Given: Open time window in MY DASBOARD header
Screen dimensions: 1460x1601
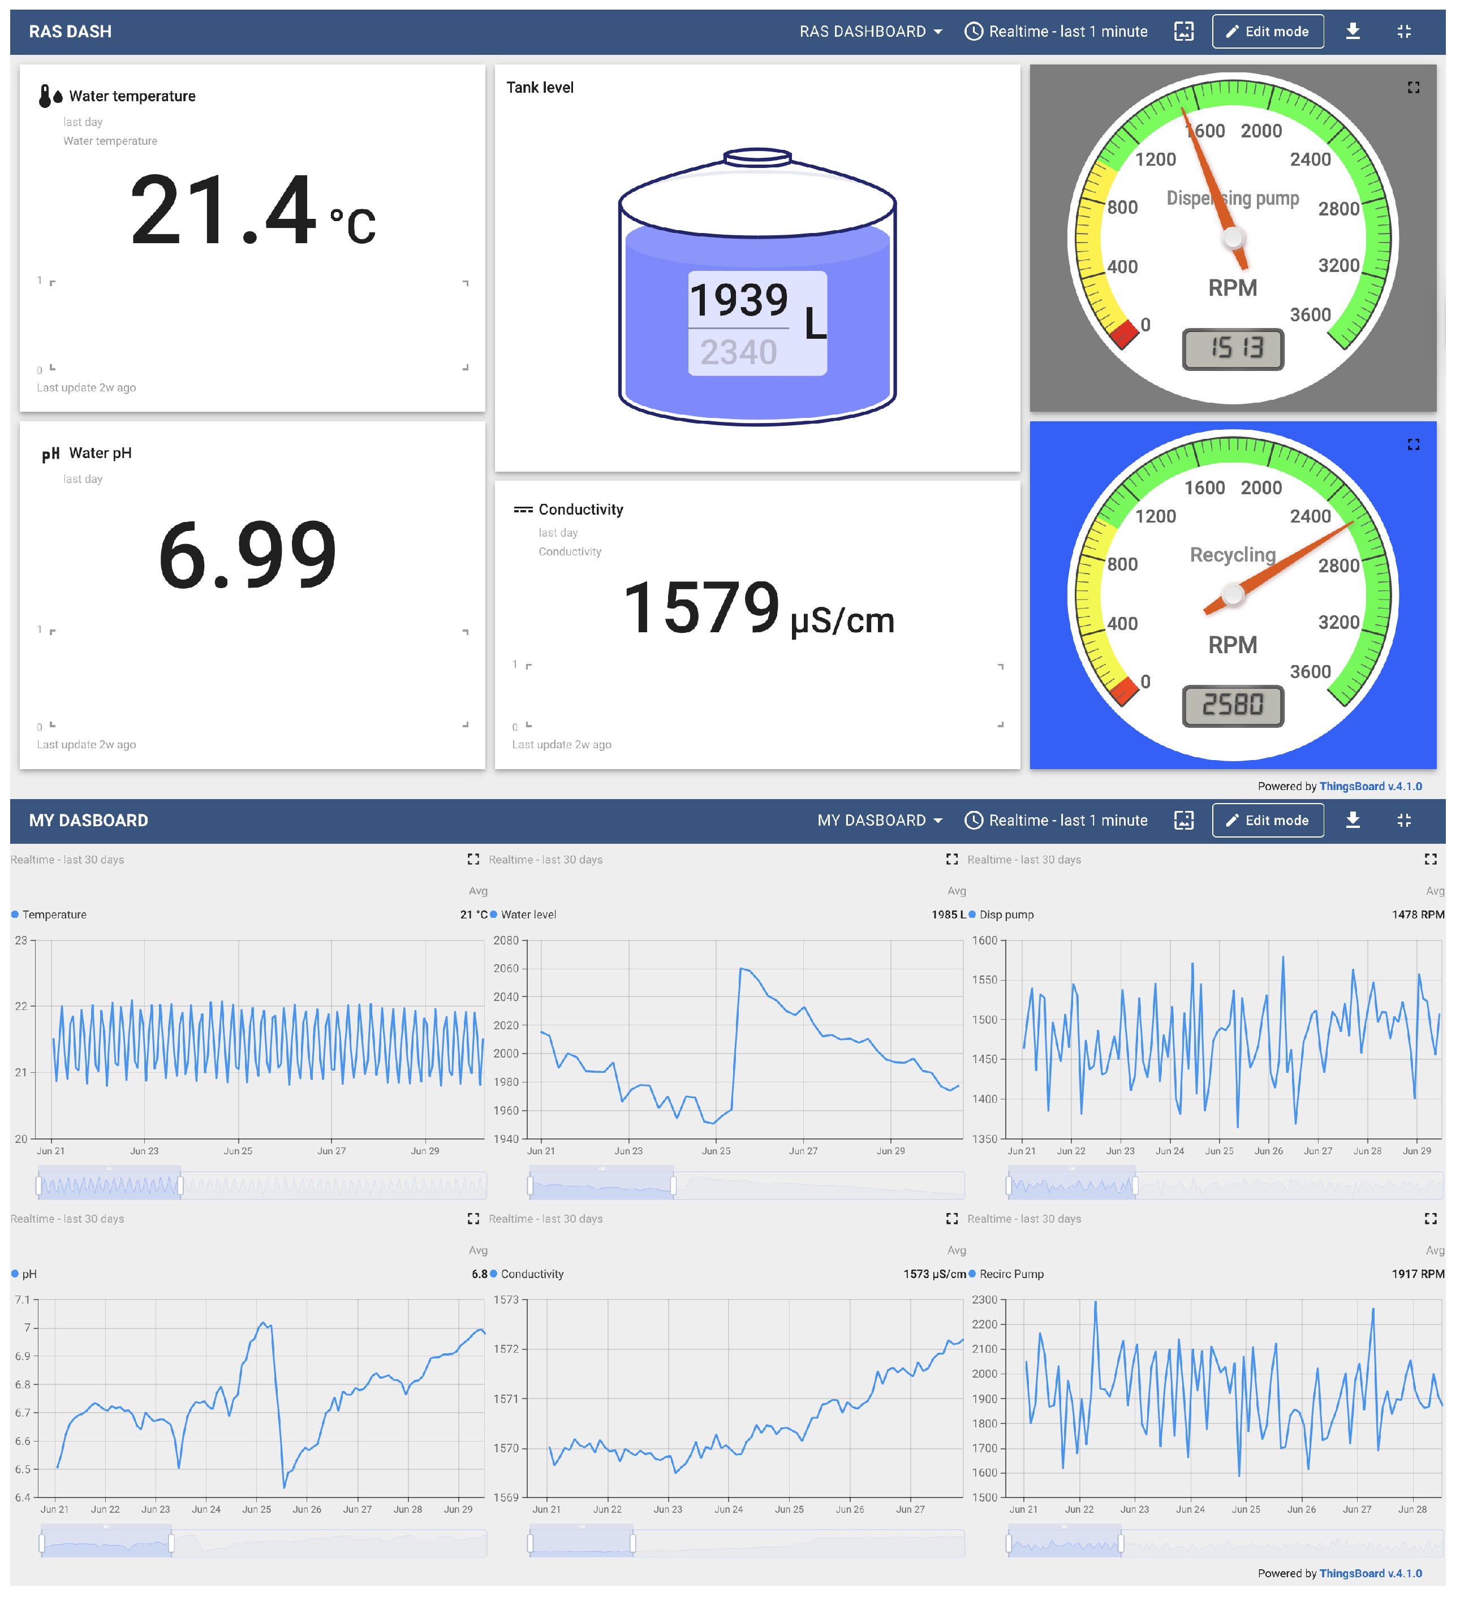Looking at the screenshot, I should click(x=1056, y=821).
